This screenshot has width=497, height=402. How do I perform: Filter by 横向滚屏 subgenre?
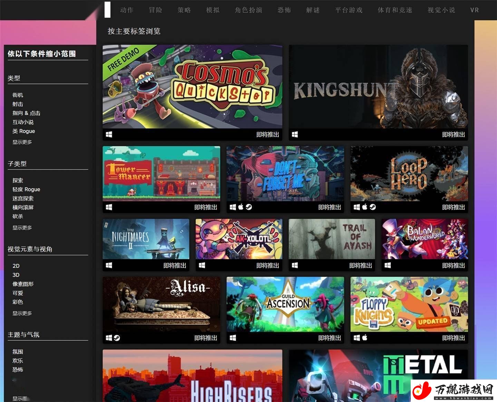23,207
